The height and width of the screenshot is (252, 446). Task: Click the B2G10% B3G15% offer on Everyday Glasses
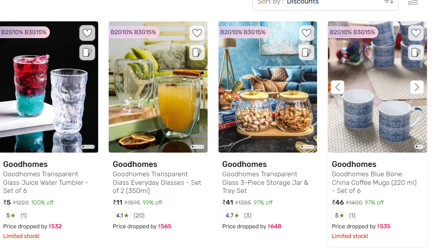tap(133, 32)
